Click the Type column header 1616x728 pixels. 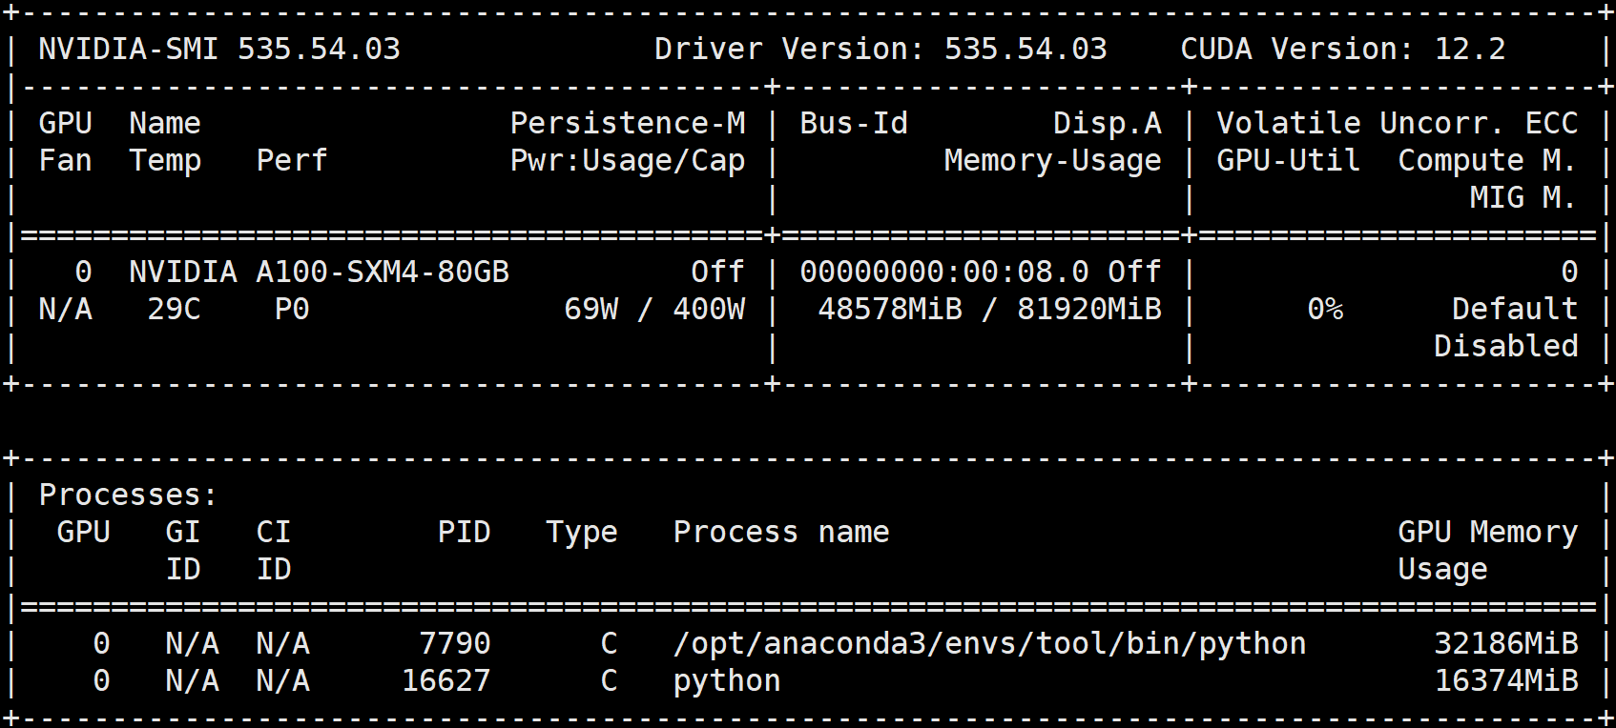point(582,532)
